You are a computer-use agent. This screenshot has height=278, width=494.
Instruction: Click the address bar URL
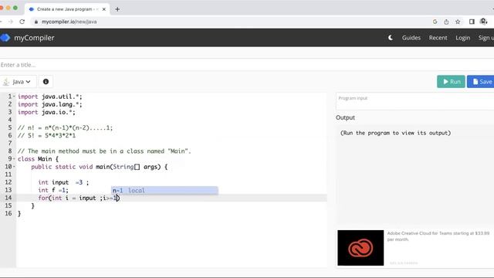[69, 22]
